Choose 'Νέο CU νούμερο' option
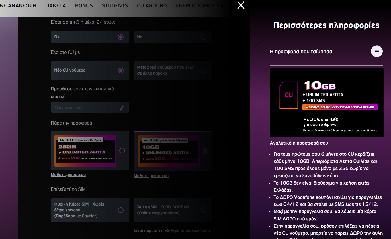The image size is (391, 239). [x=120, y=70]
